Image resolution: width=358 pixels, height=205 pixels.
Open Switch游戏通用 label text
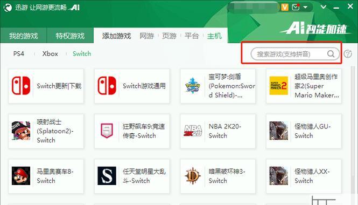coord(144,86)
